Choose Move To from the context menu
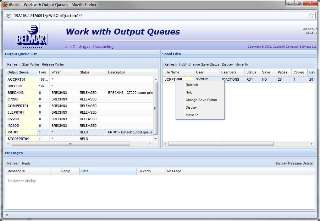 (x=201, y=115)
